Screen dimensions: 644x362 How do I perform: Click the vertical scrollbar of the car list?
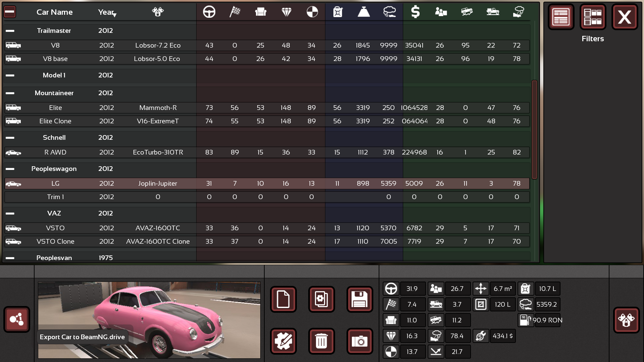click(534, 129)
